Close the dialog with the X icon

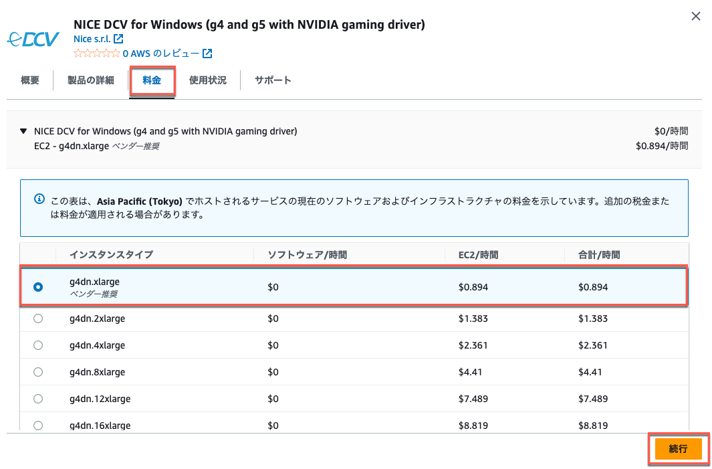tap(696, 16)
